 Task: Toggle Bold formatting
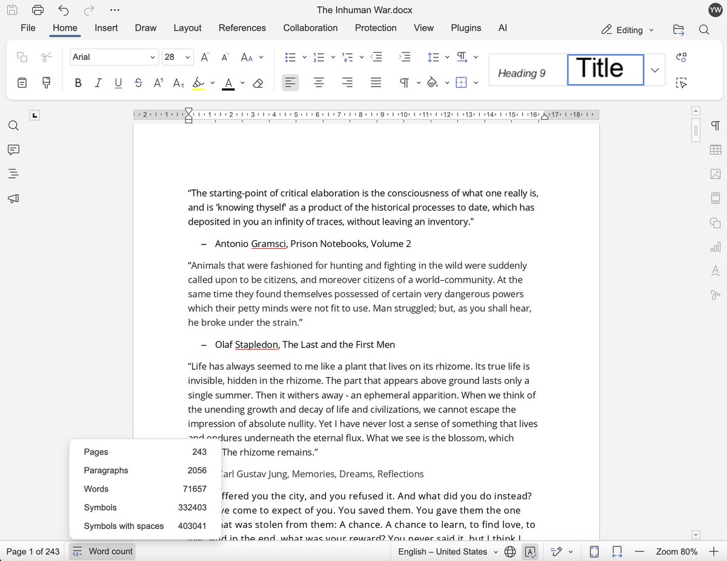pos(78,83)
